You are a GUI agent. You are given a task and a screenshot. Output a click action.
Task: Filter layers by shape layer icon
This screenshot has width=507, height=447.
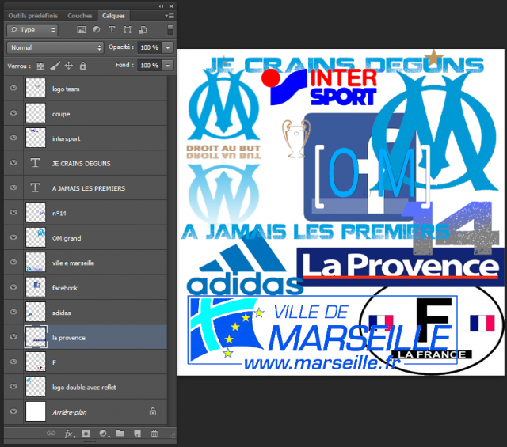tap(128, 30)
